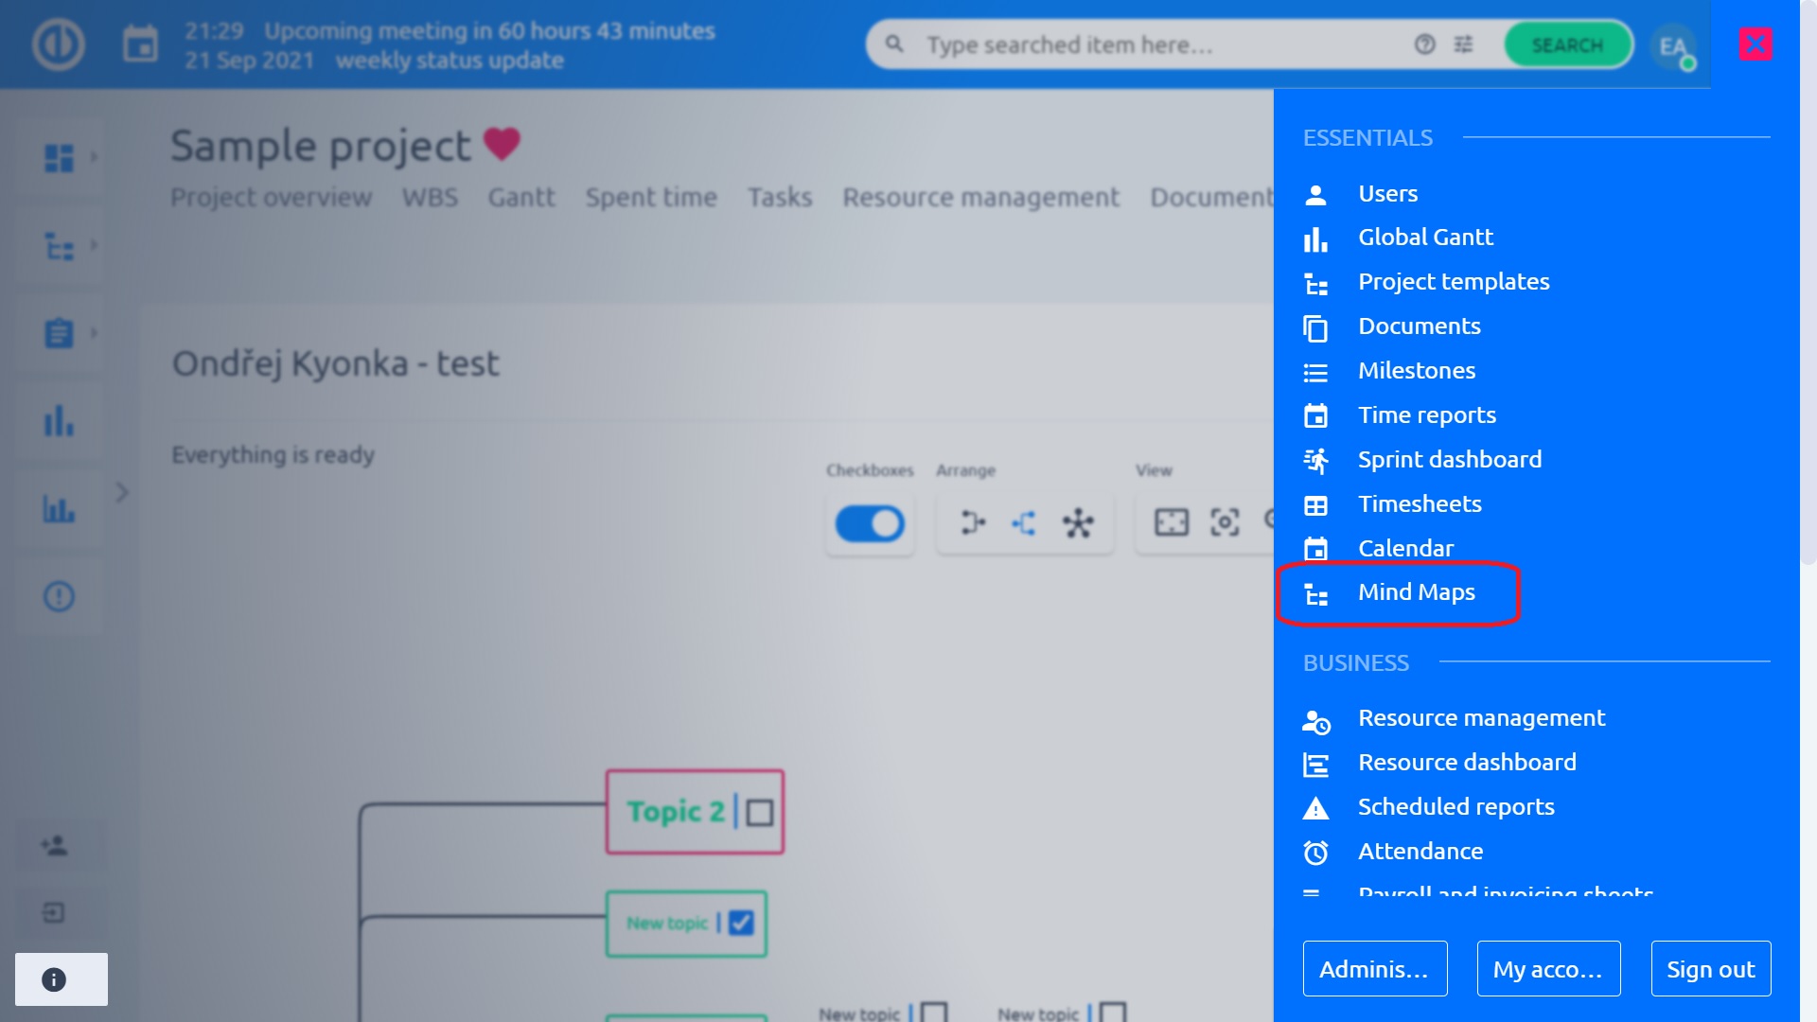Image resolution: width=1817 pixels, height=1022 pixels.
Task: Click the search input field
Action: pyautogui.click(x=1162, y=44)
